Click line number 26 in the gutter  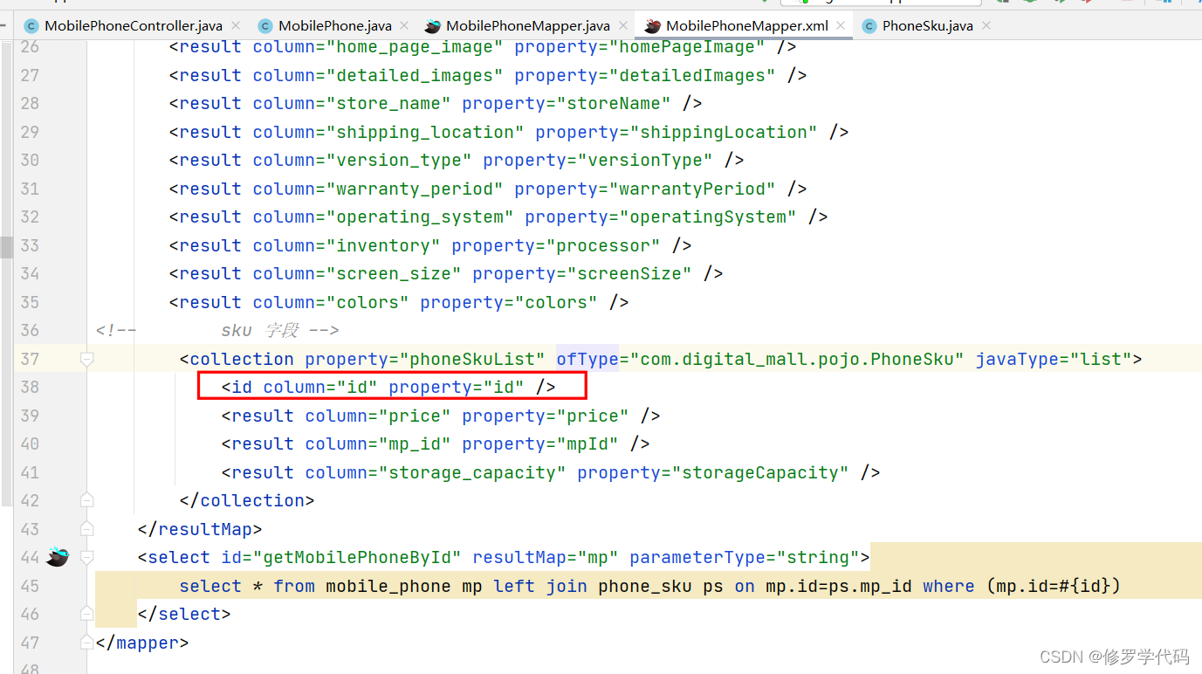pos(30,47)
